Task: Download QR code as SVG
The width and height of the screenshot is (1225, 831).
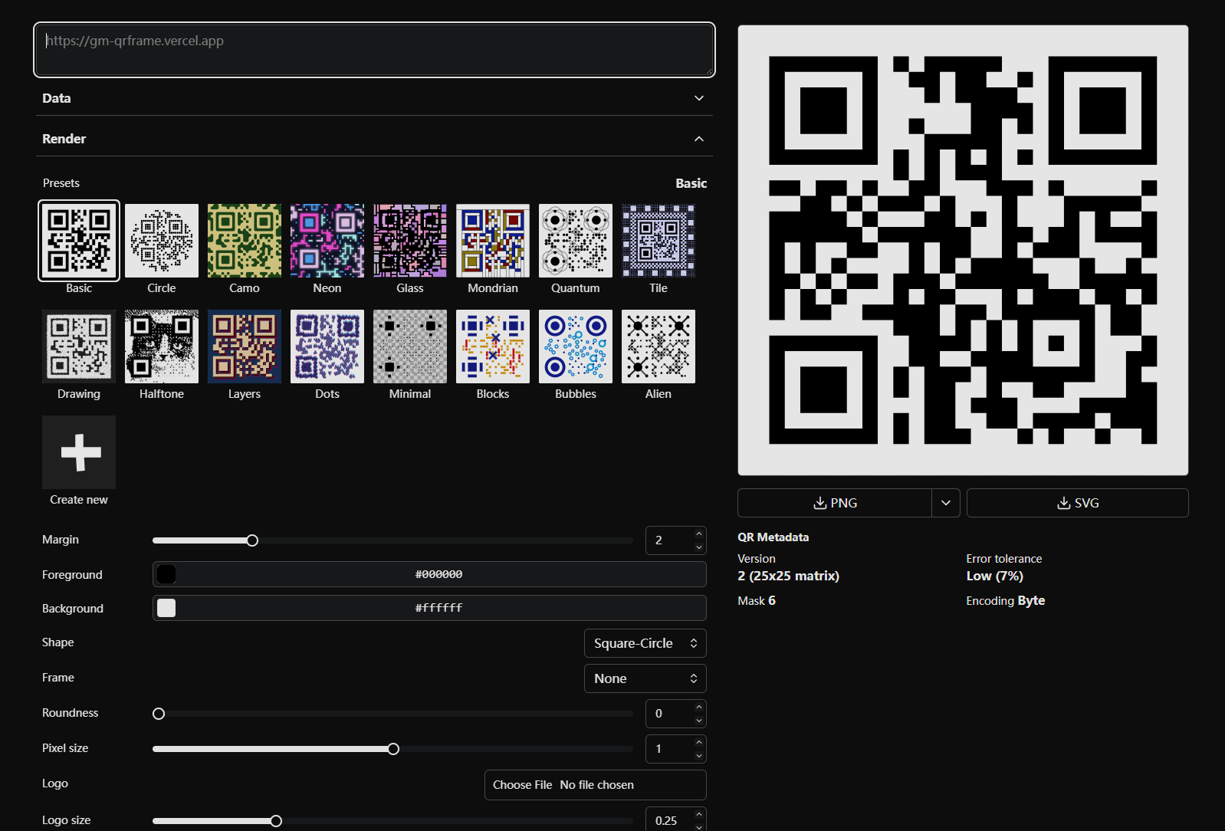Action: (1077, 503)
